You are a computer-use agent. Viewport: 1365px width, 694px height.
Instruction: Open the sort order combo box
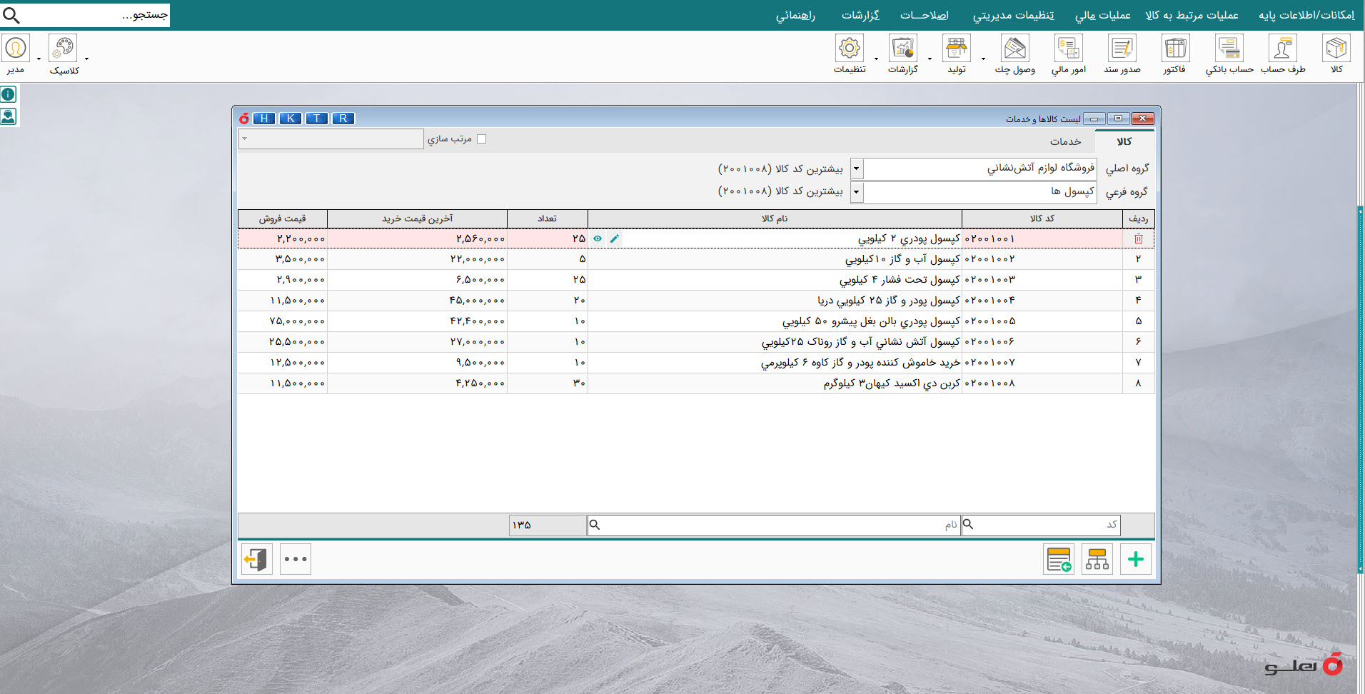[331, 139]
